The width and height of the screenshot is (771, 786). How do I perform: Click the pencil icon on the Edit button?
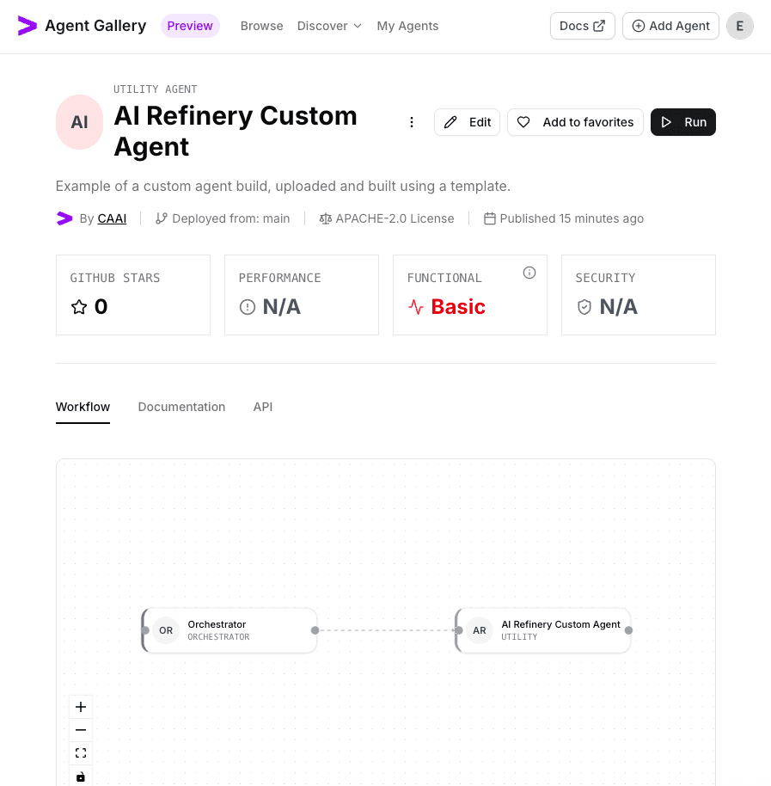click(450, 121)
